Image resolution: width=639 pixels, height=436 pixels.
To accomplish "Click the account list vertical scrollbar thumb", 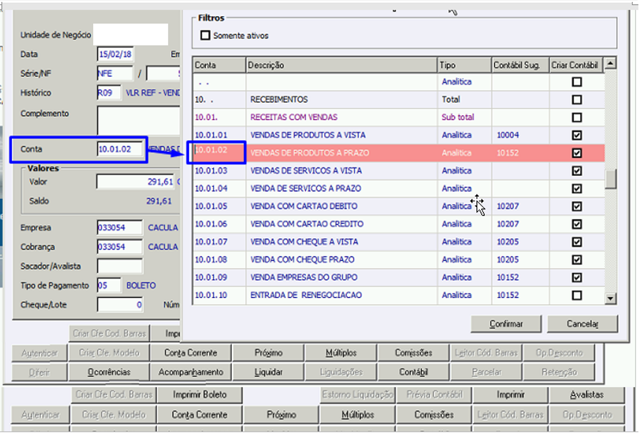I will tap(610, 179).
